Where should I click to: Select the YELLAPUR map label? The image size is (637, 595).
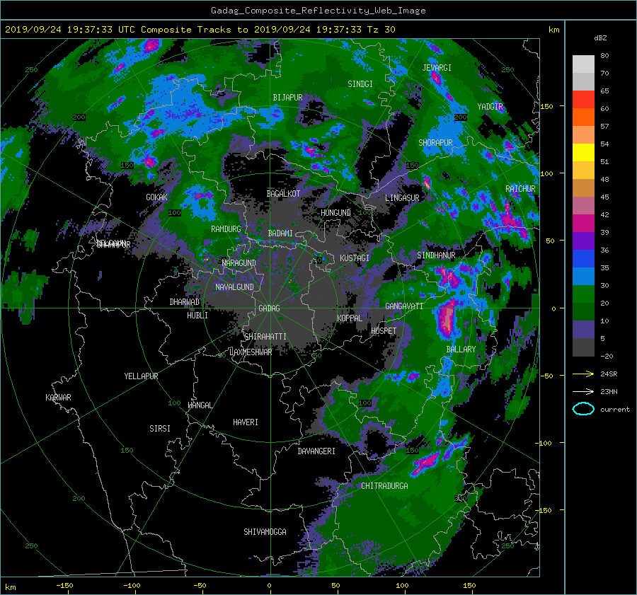pos(141,376)
